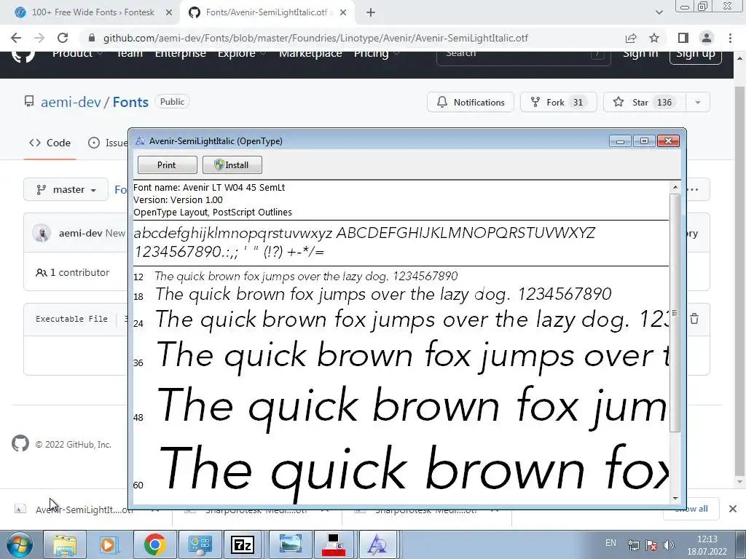Click the Sign in link
The width and height of the screenshot is (746, 559).
click(x=640, y=53)
